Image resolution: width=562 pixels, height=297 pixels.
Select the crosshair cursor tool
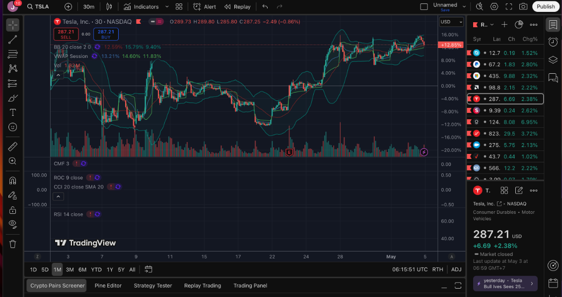(12, 25)
